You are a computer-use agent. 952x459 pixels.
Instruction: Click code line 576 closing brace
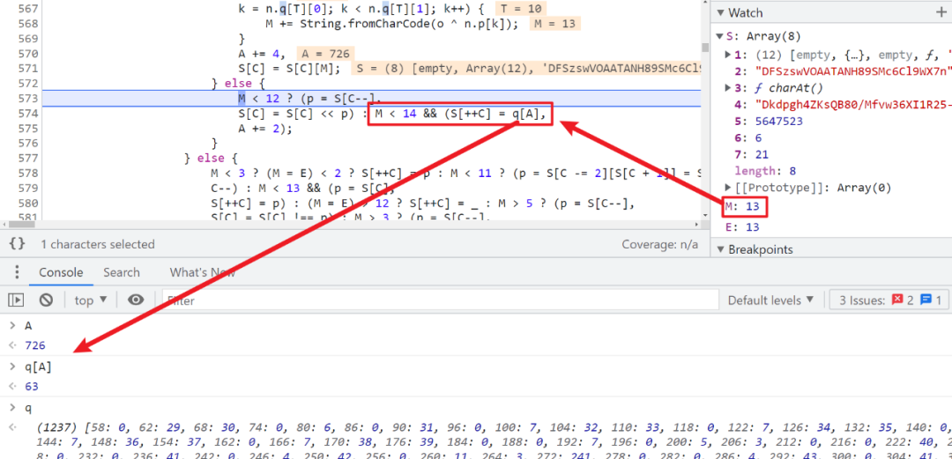[x=214, y=144]
